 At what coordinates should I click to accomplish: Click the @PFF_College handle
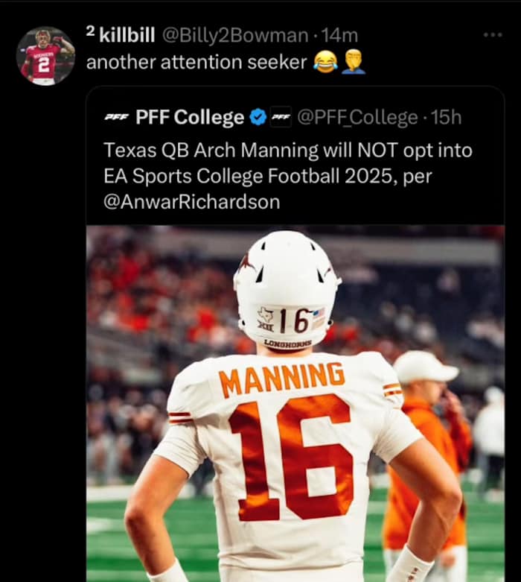point(357,118)
